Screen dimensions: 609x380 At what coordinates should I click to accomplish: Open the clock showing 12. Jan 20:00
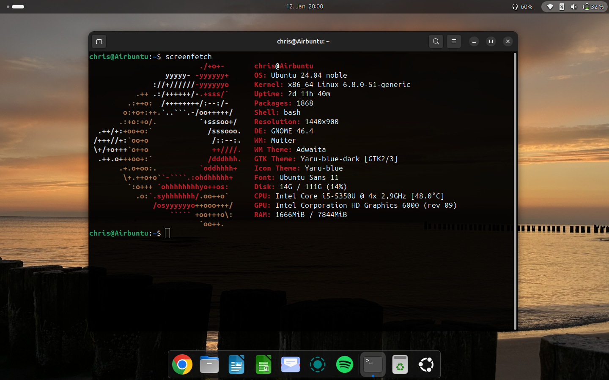pyautogui.click(x=304, y=6)
